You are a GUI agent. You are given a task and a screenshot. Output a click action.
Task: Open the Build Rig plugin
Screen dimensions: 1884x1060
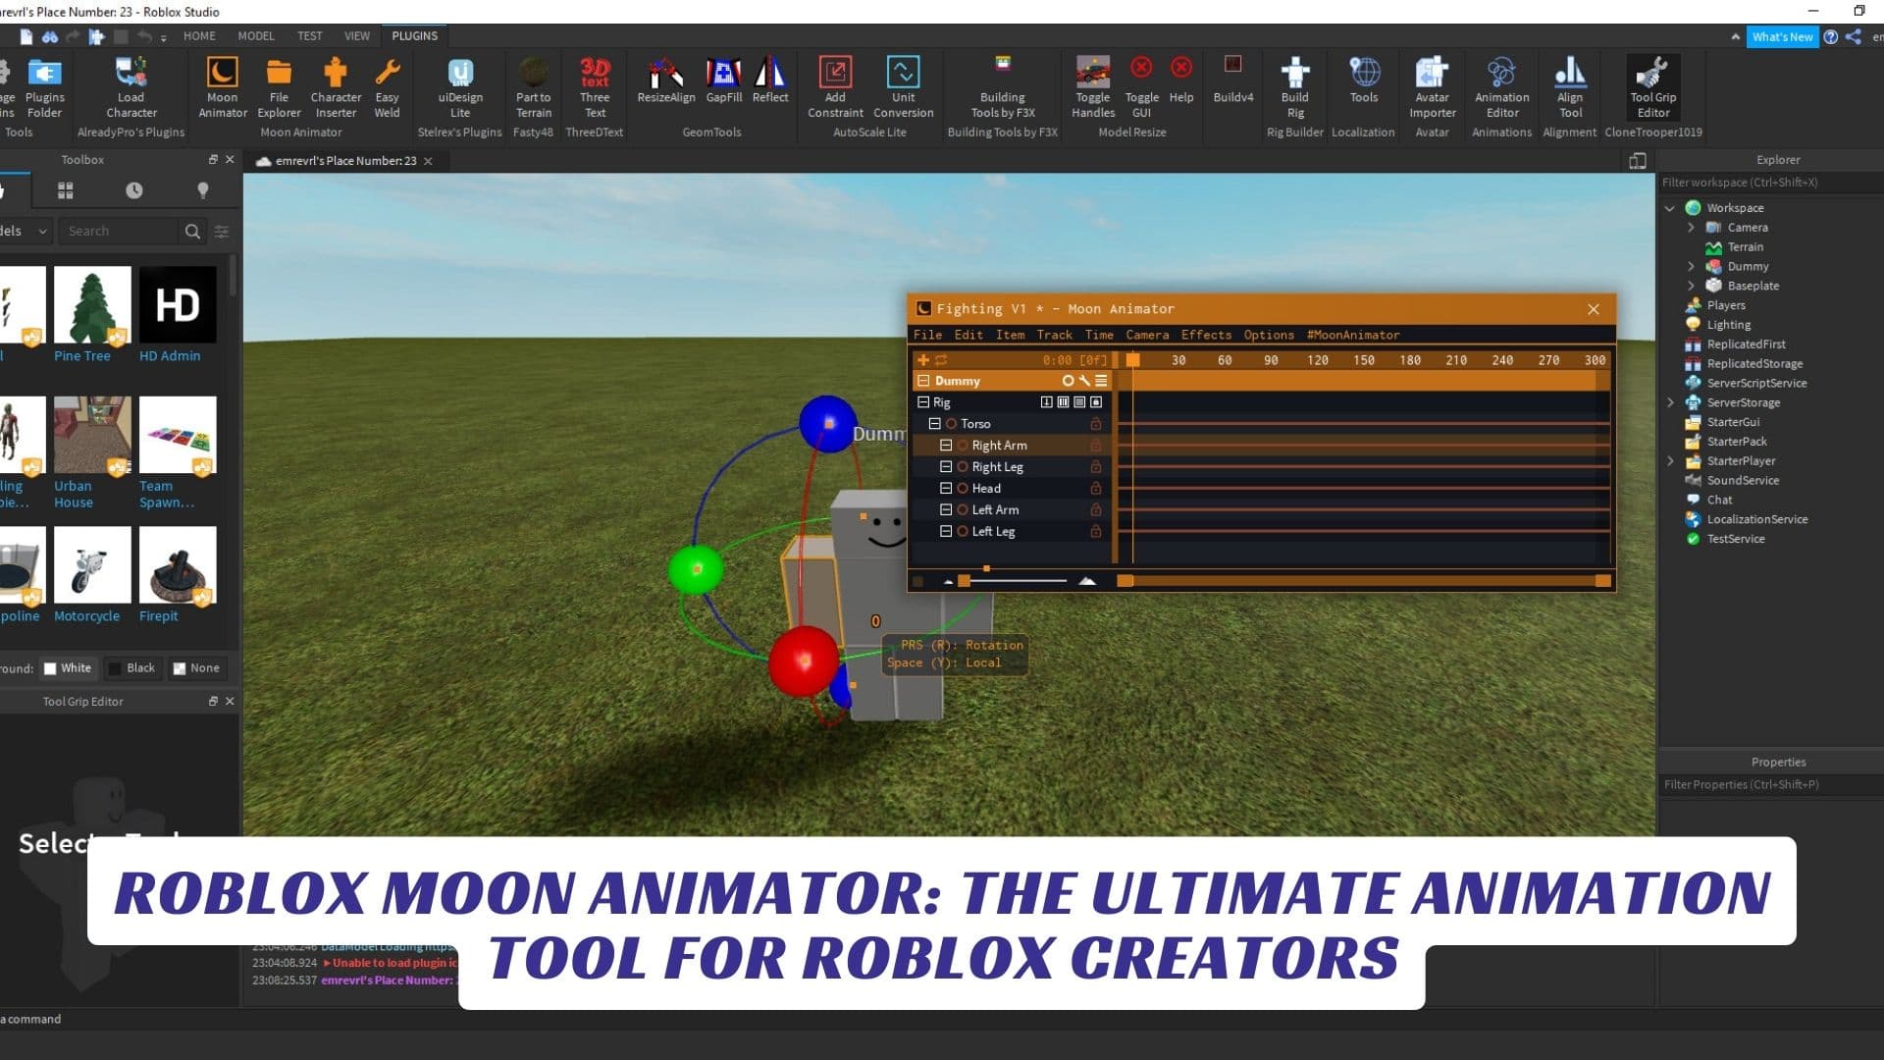click(x=1295, y=86)
